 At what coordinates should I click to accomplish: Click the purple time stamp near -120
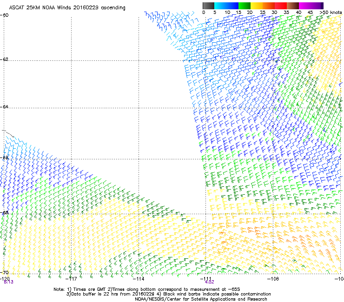[x=8, y=282]
